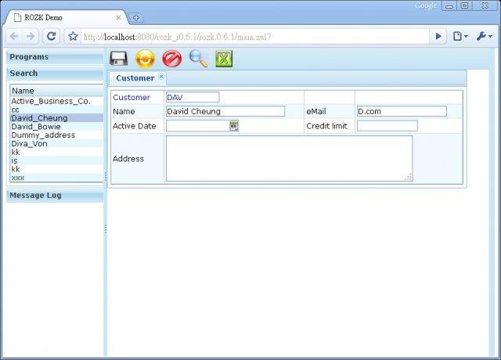Click the floppy disk Save icon
The width and height of the screenshot is (501, 360).
point(118,59)
